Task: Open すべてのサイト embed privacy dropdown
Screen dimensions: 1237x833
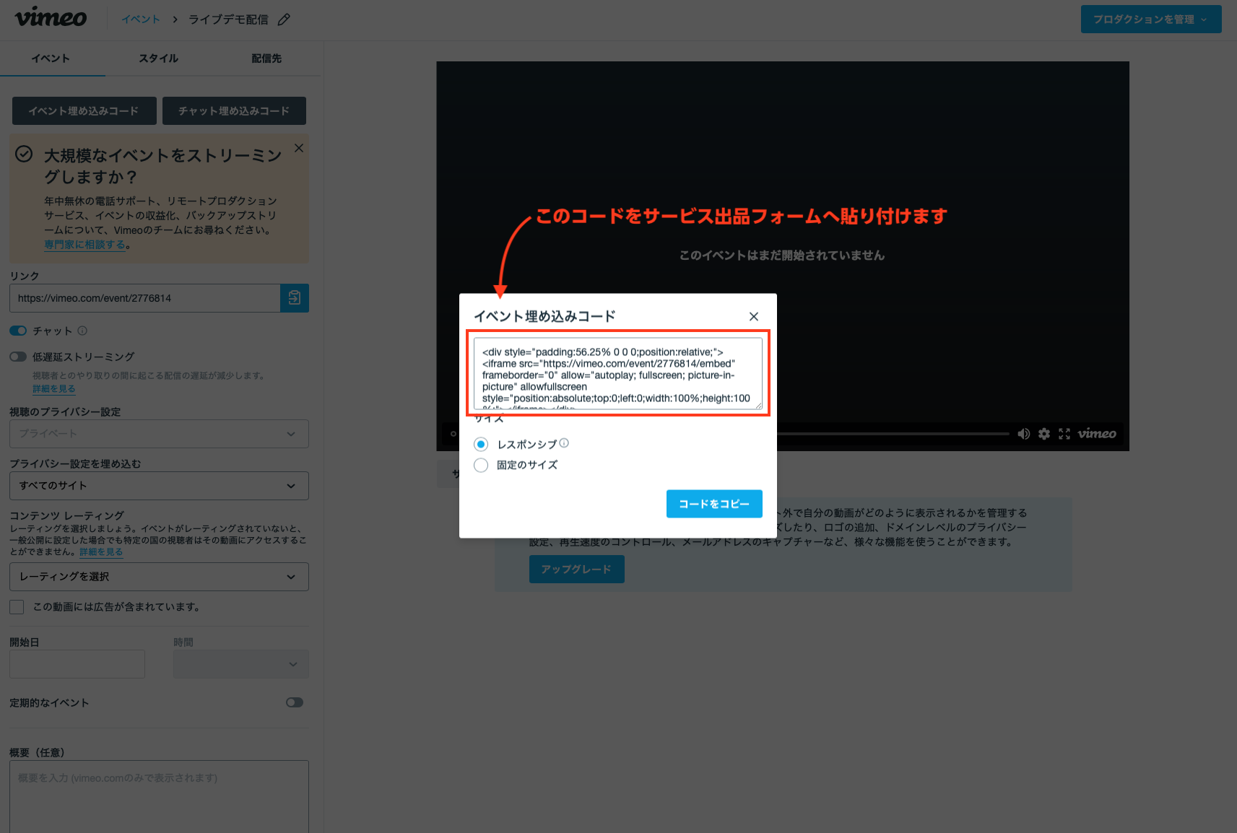Action: [x=159, y=486]
